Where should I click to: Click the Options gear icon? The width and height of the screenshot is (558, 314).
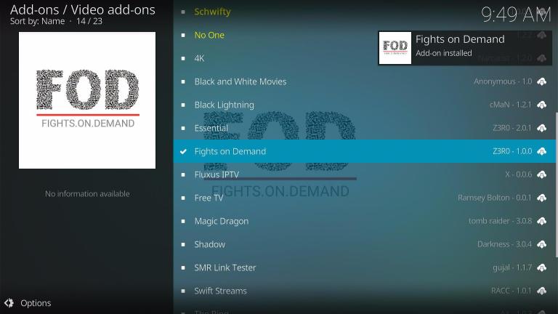pyautogui.click(x=9, y=303)
